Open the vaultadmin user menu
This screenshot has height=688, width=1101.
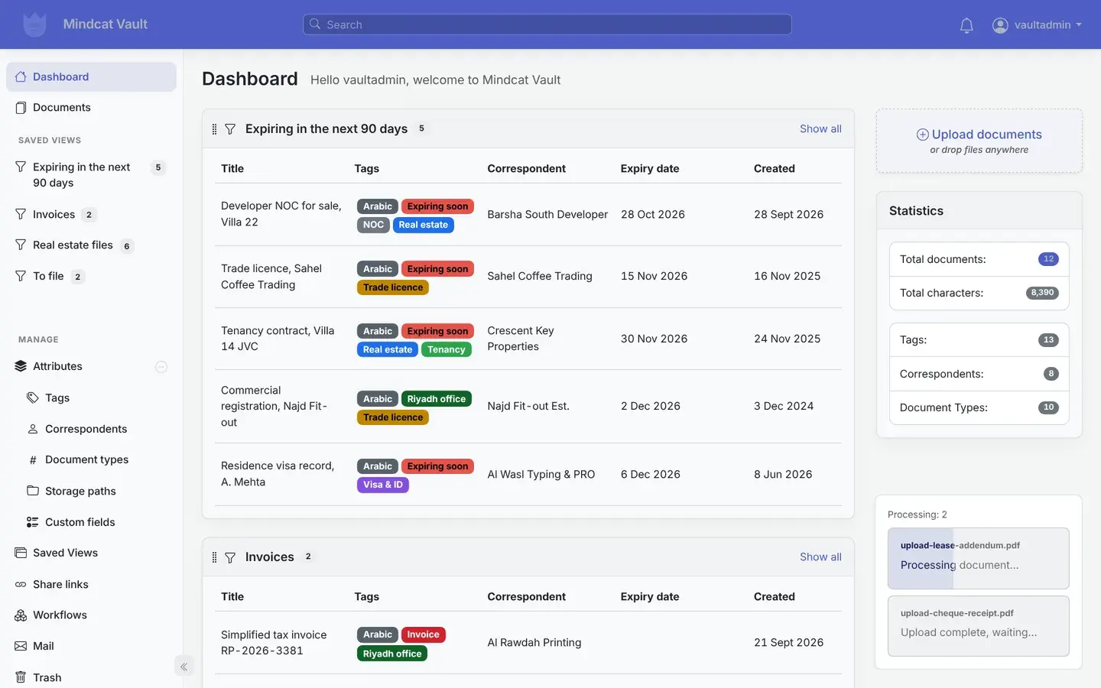tap(1037, 25)
